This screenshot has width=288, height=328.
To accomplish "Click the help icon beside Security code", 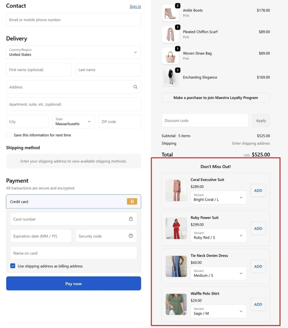I will coord(131,236).
